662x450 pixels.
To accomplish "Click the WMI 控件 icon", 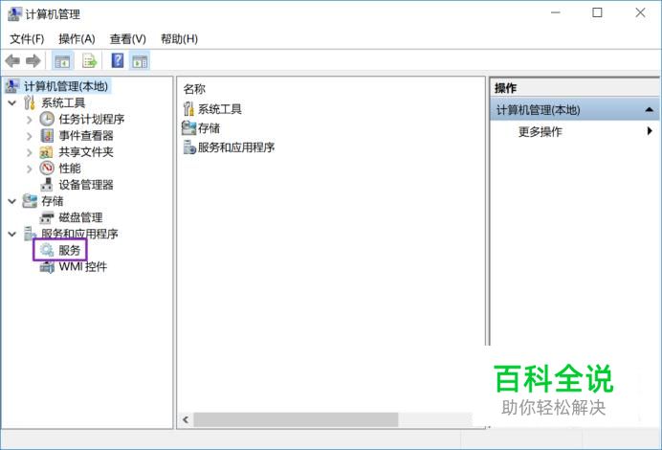I will (47, 266).
